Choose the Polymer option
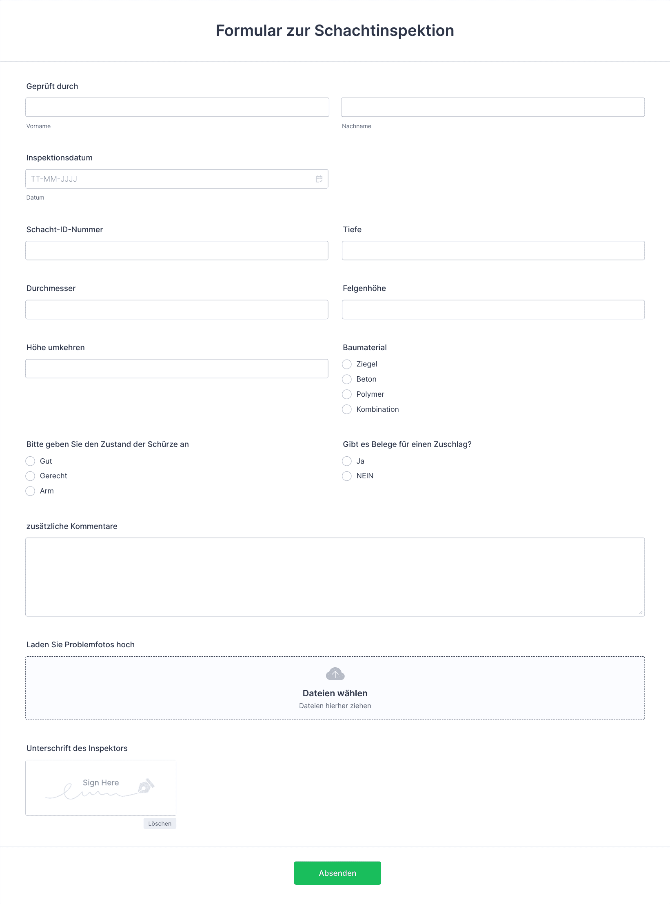 tap(347, 394)
